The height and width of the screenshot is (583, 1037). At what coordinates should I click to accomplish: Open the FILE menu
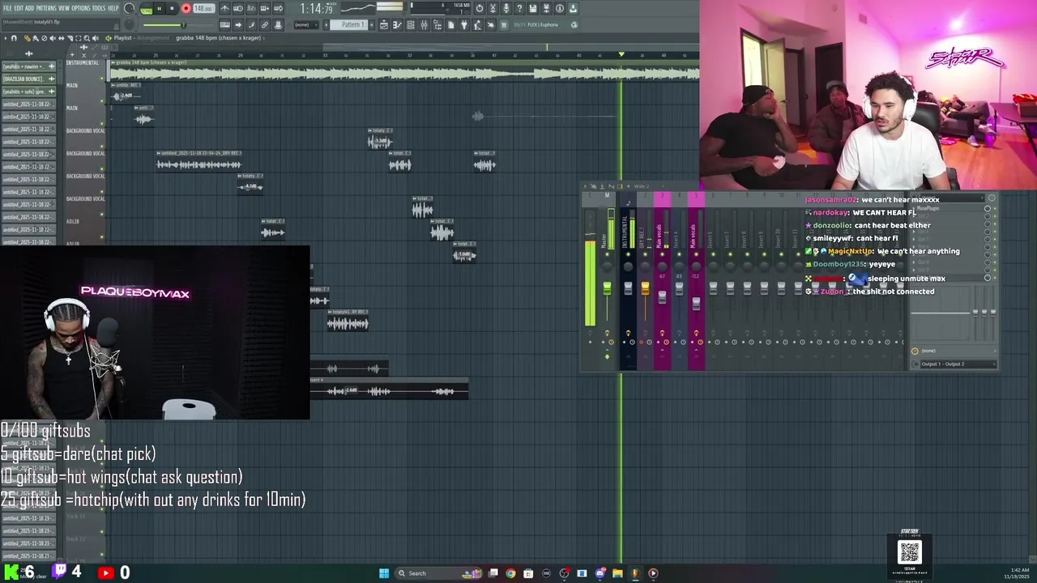(7, 8)
